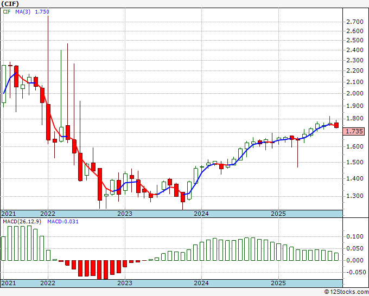369x296 pixels.
Task: Select 2021 on MACD panel timeline
Action: point(9,283)
